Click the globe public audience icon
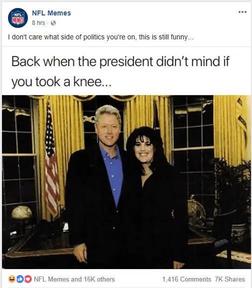The width and height of the screenshot is (252, 288). pyautogui.click(x=53, y=23)
